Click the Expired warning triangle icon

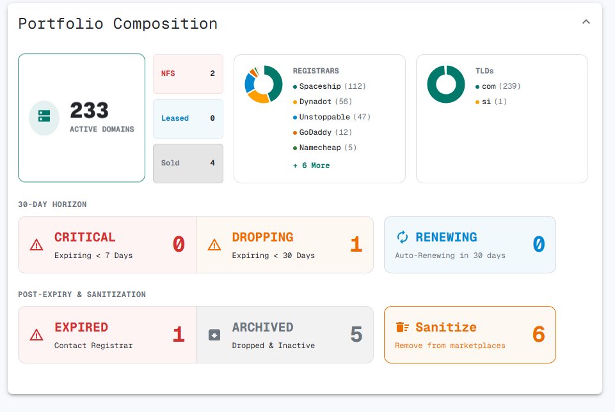[36, 335]
